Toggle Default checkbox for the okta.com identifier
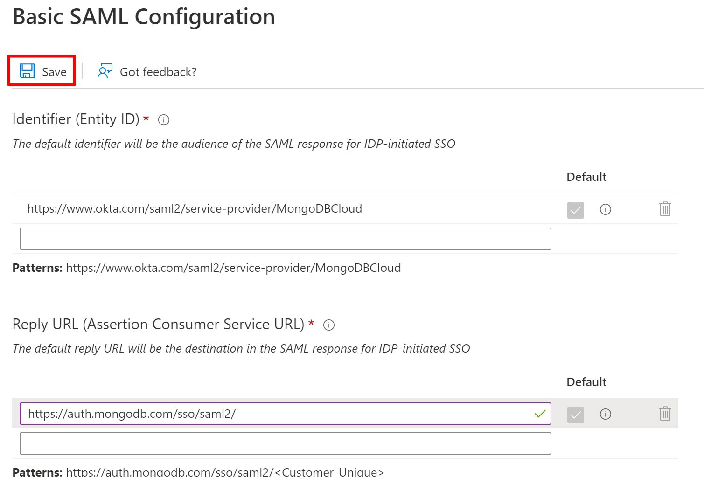The height and width of the screenshot is (477, 704). click(x=575, y=210)
